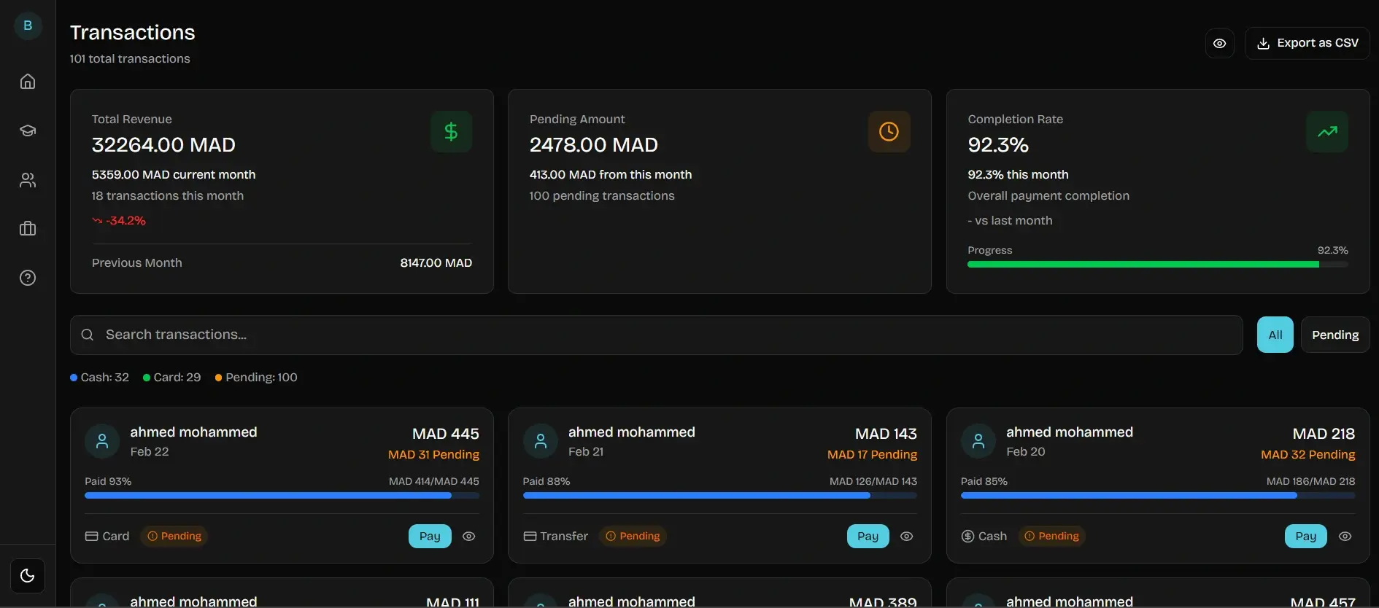Click the B profile avatar
Viewport: 1379px width, 608px height.
click(28, 26)
